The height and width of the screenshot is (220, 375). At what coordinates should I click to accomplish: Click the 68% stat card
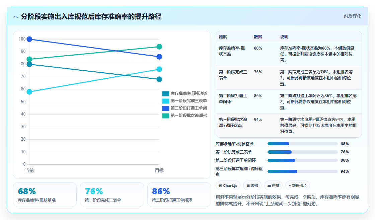click(45, 195)
